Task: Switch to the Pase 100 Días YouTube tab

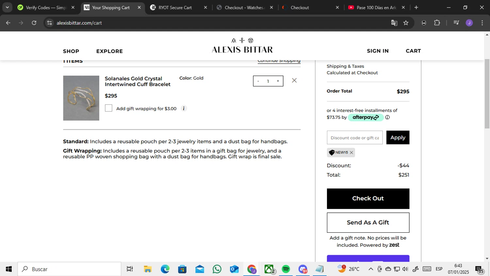Action: pyautogui.click(x=376, y=7)
